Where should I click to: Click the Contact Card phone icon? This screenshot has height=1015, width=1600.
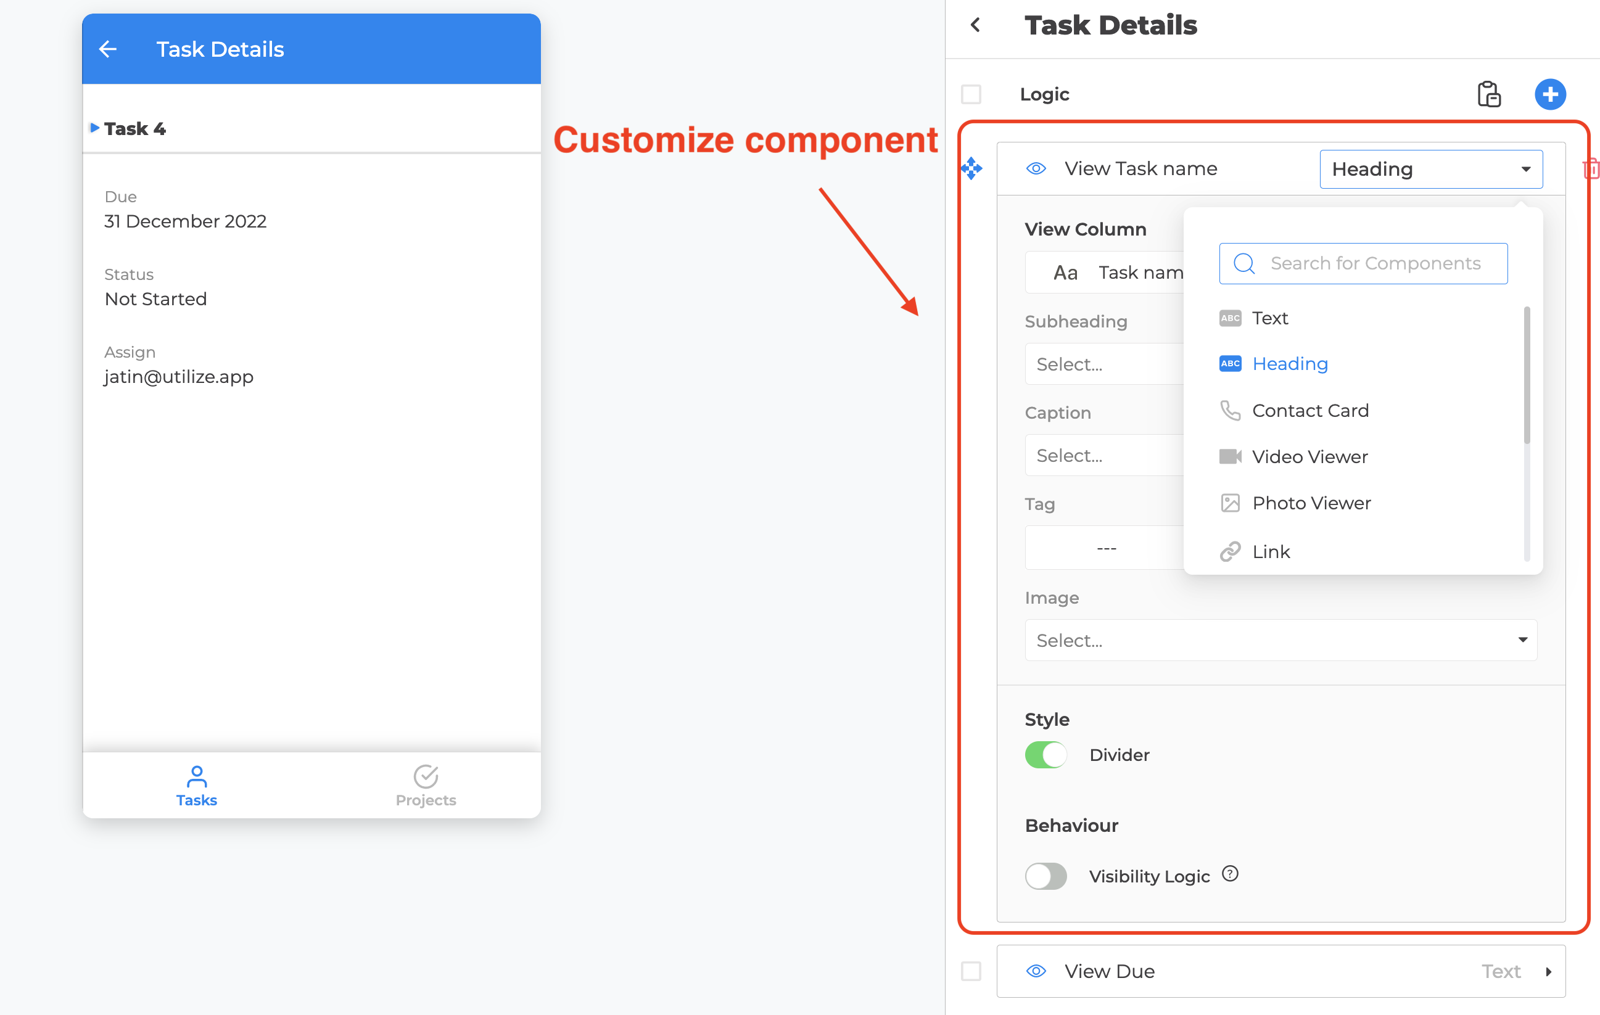coord(1230,411)
